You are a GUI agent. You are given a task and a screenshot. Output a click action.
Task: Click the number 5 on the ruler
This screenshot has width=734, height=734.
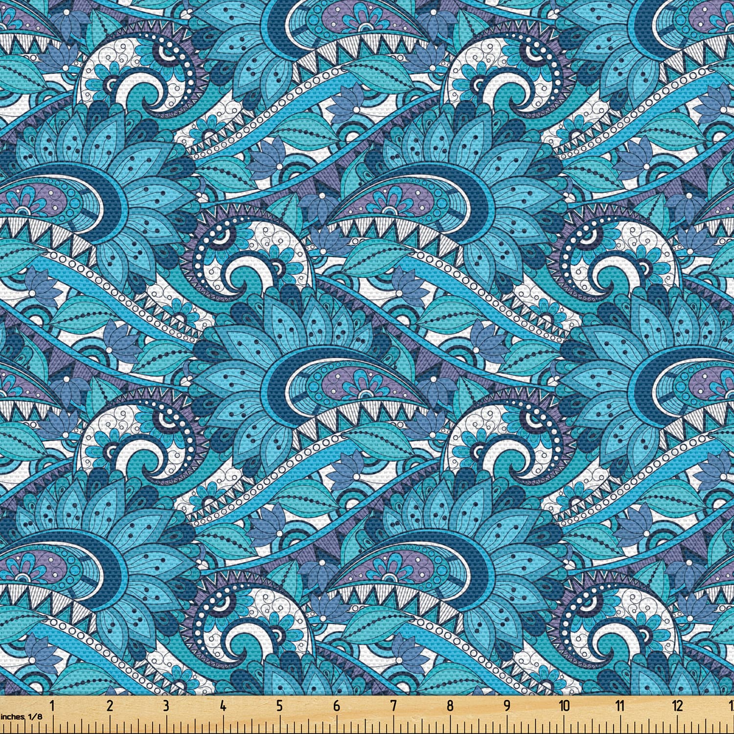click(279, 706)
